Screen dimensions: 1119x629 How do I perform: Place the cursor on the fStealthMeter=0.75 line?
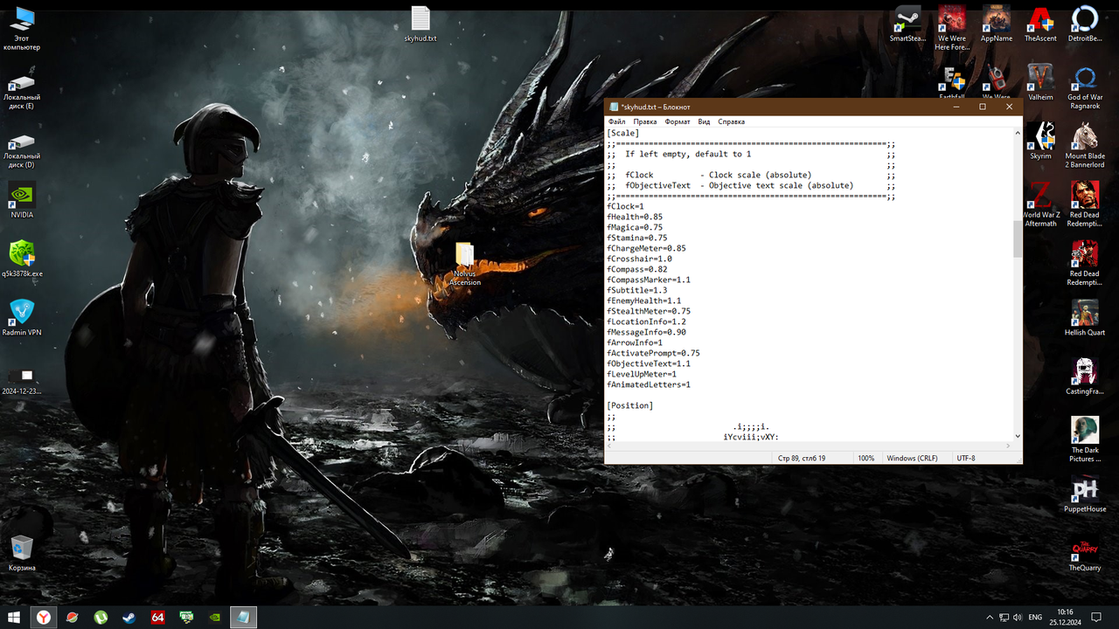[649, 311]
